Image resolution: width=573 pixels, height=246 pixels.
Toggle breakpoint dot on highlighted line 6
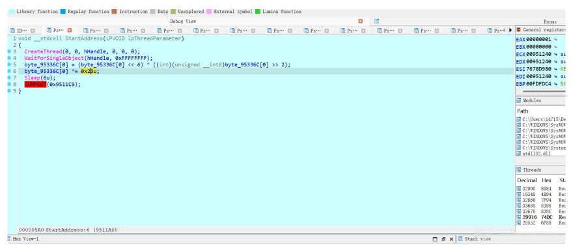click(9, 71)
